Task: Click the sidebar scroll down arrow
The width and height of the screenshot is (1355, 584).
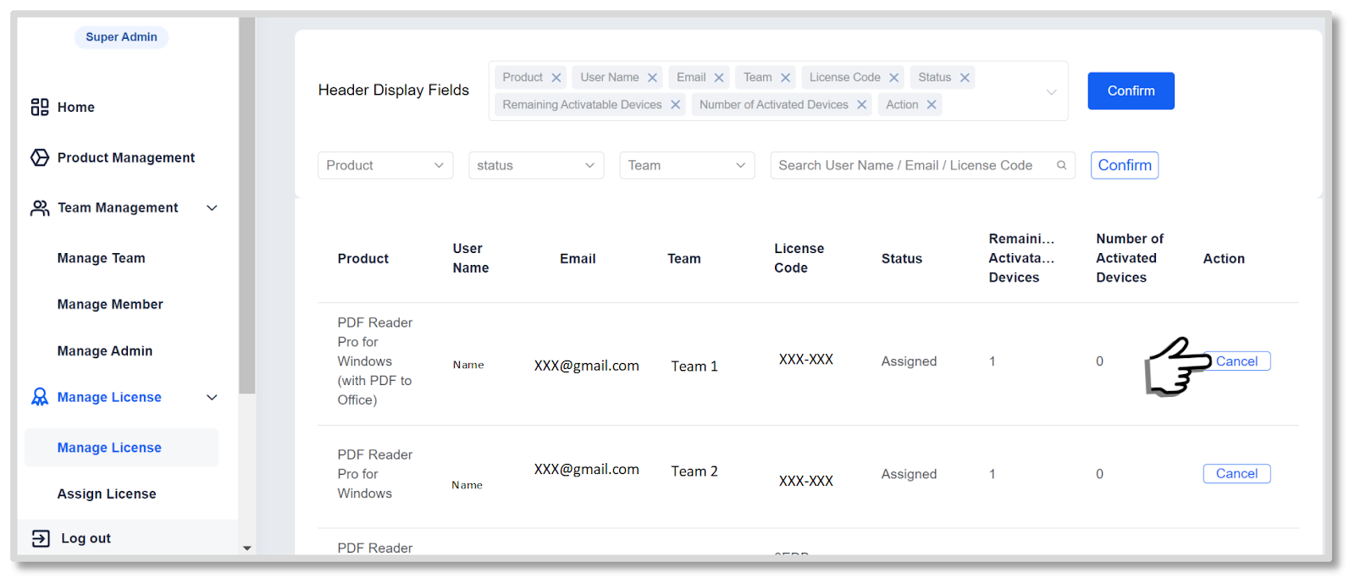Action: click(x=247, y=548)
